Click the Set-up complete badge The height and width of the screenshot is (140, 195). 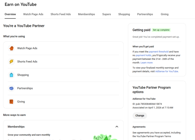(x=161, y=30)
